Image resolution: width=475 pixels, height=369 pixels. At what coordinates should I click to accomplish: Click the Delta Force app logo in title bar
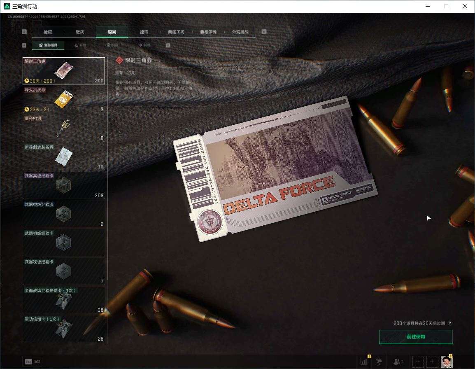tap(7, 6)
